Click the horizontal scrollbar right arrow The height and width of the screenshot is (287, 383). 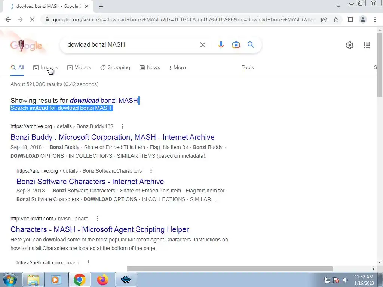(374, 269)
